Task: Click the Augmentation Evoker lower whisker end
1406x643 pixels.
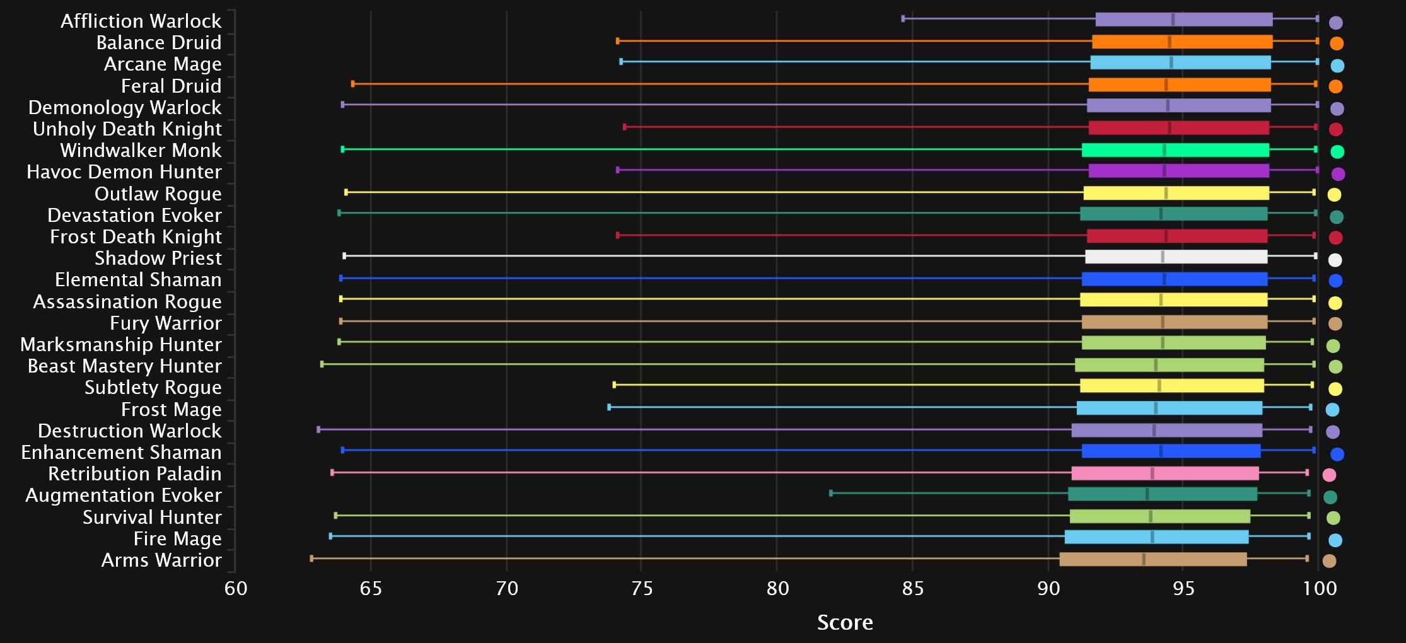Action: click(830, 493)
